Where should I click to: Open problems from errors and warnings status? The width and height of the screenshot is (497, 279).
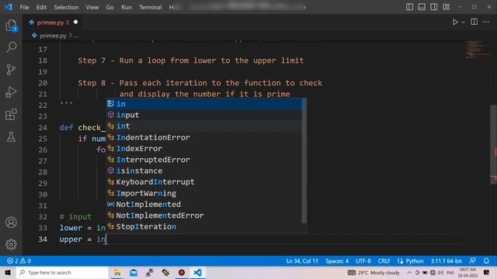19,261
